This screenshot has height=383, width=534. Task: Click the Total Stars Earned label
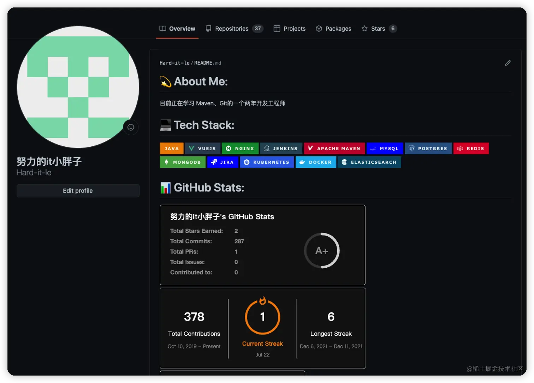(x=196, y=231)
